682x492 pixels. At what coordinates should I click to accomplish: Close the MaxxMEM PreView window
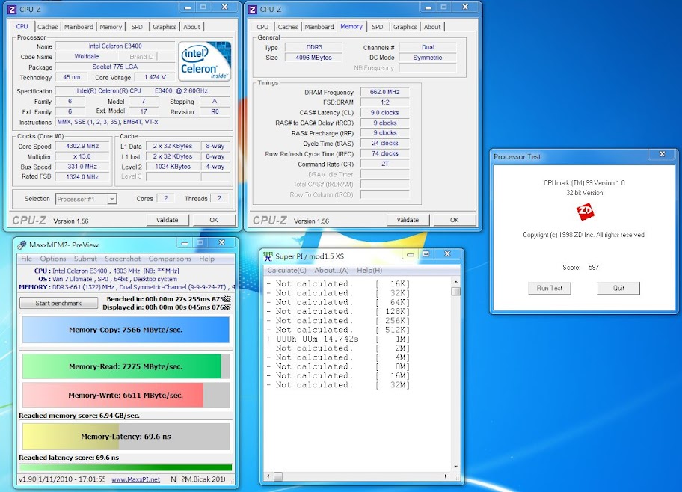[222, 243]
